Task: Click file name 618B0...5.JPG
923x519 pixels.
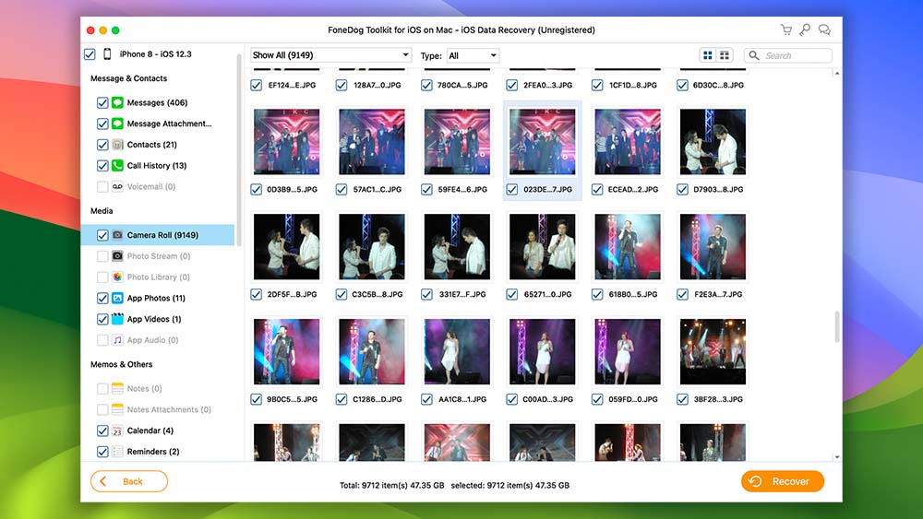Action: tap(633, 294)
